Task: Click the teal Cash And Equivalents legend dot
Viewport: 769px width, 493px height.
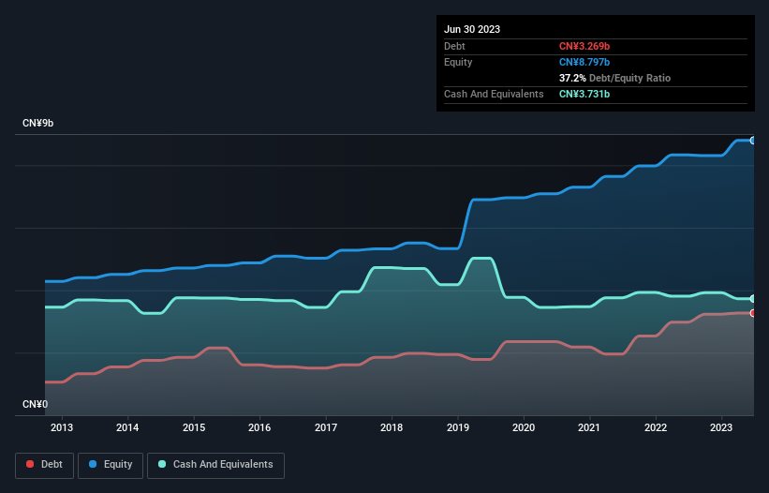Action: click(162, 464)
